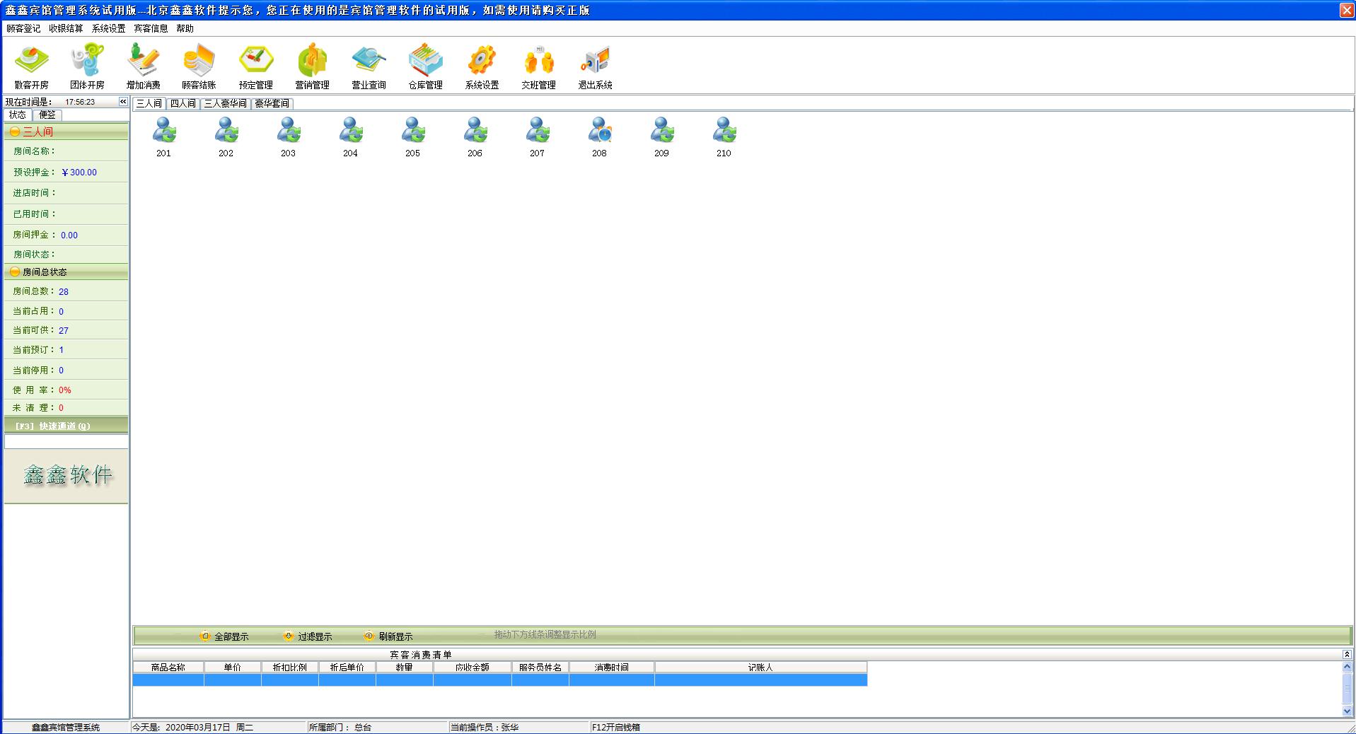Expand the 宾客消费清单 panel with the corner arrow
This screenshot has height=734, width=1356.
(1347, 654)
